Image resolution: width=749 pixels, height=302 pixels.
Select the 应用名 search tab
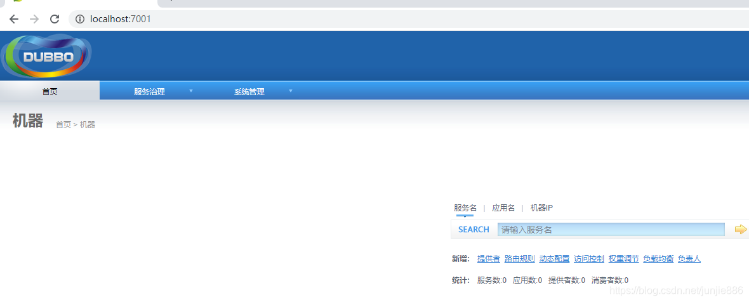pos(503,208)
